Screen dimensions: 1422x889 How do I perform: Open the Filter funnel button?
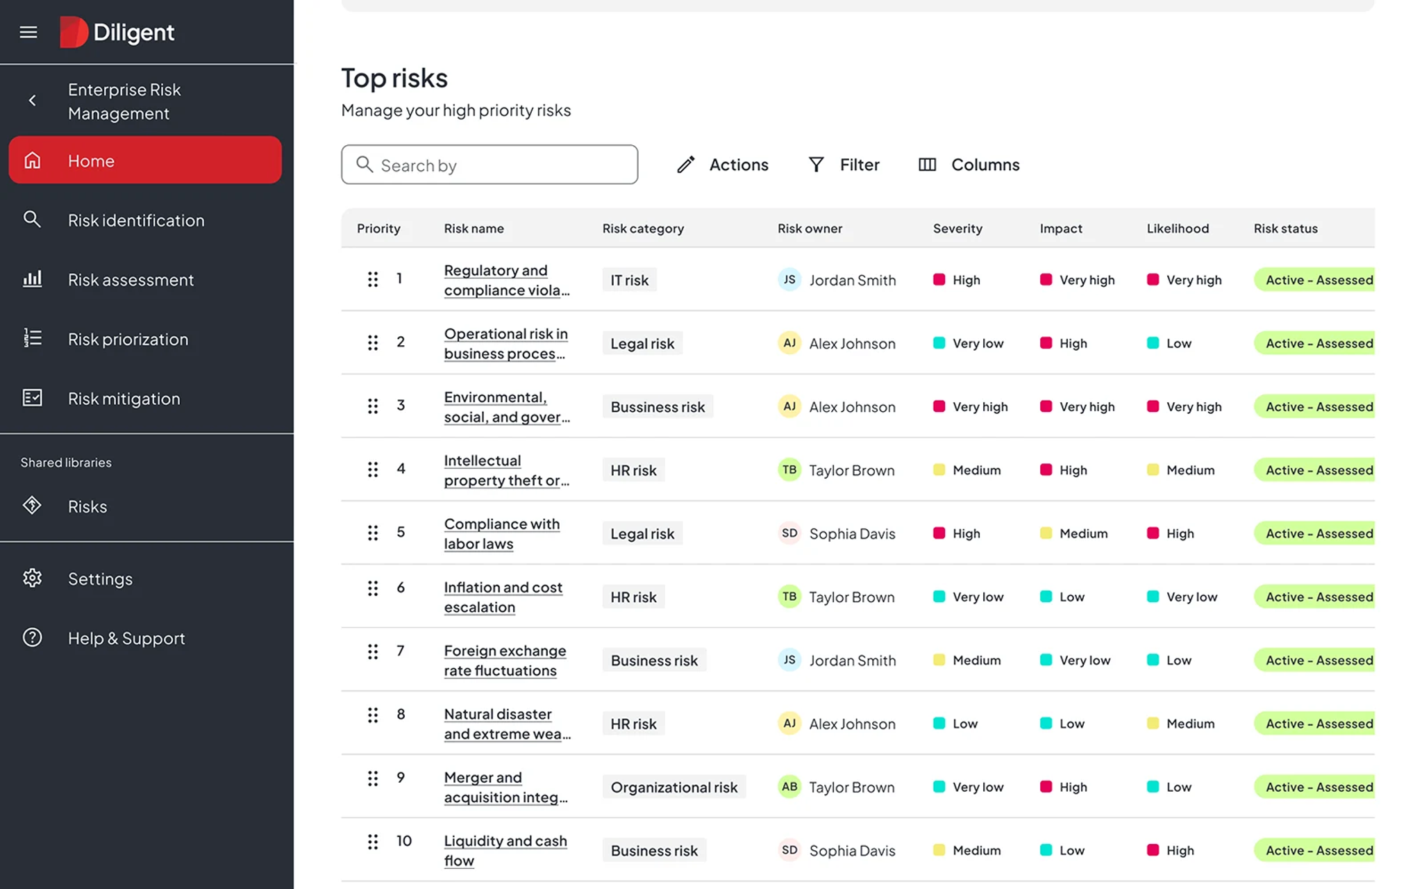844,165
